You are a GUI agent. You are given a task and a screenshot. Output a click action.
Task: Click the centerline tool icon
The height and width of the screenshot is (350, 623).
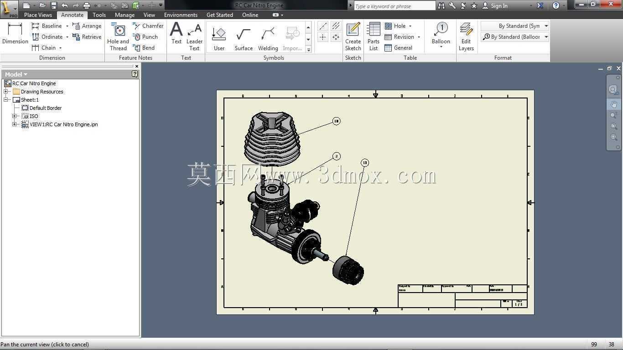323,26
